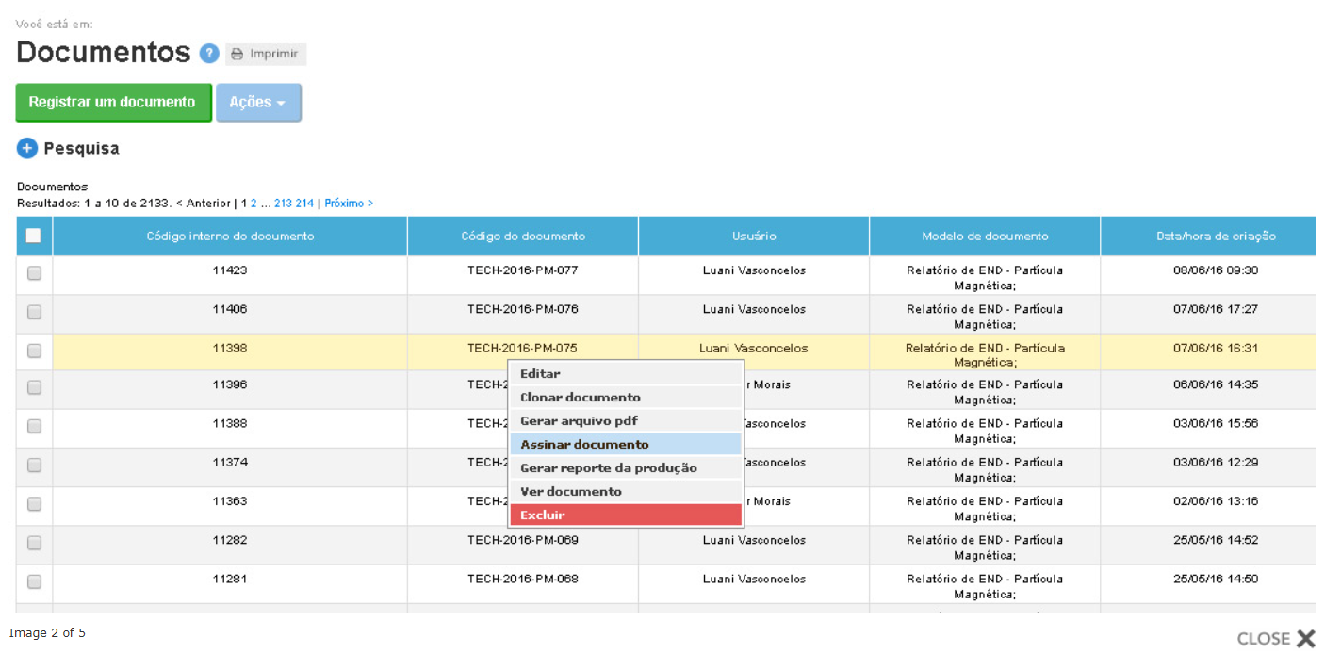Check the box for document 11423
Viewport: 1325px width, 654px height.
coord(35,273)
